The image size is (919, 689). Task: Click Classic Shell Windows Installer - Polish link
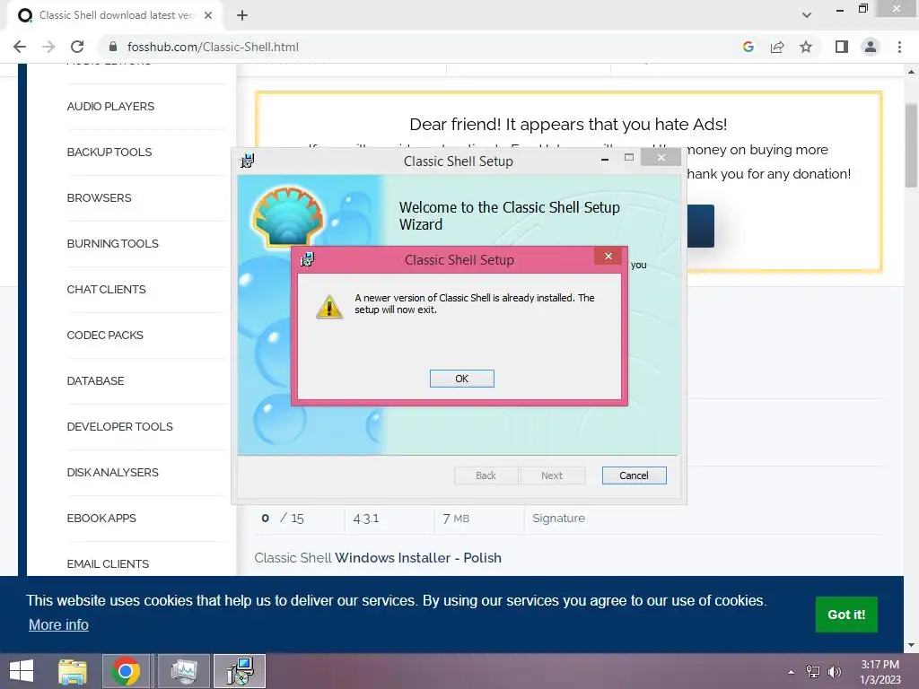click(378, 558)
